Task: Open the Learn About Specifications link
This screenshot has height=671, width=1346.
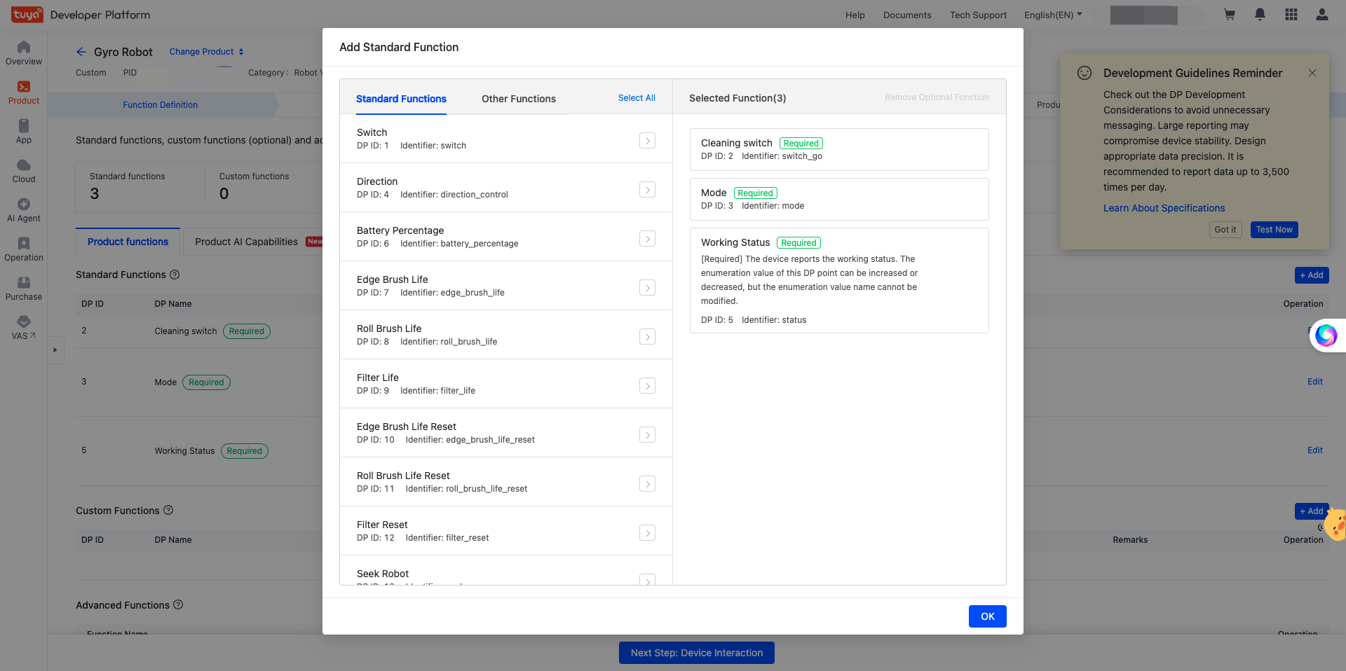Action: click(1164, 208)
